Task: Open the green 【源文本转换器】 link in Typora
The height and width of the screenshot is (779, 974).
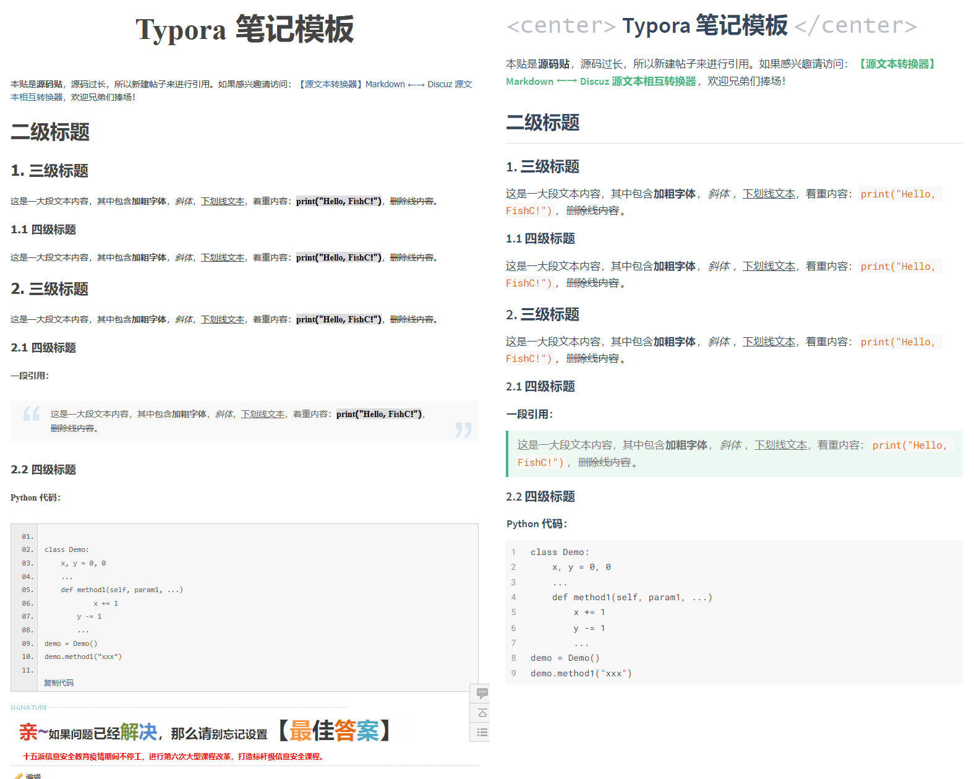Action: pos(897,64)
